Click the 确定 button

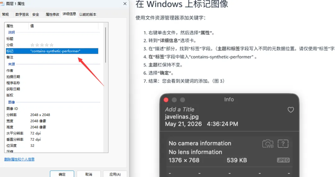62,174
